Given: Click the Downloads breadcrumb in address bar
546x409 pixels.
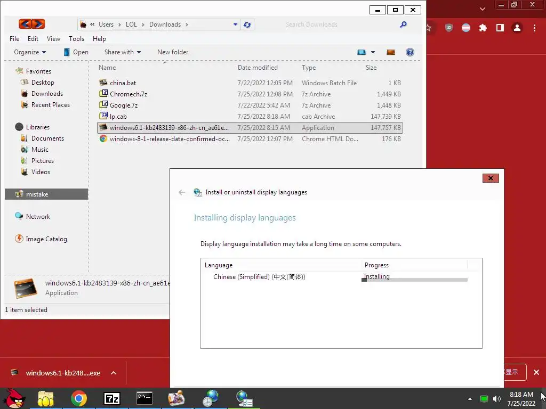Looking at the screenshot, I should 165,24.
